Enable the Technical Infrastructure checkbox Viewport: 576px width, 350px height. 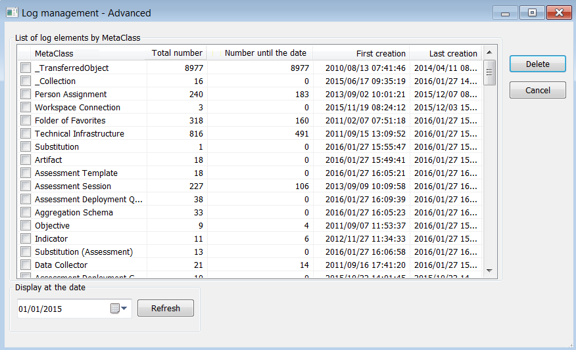click(x=26, y=133)
